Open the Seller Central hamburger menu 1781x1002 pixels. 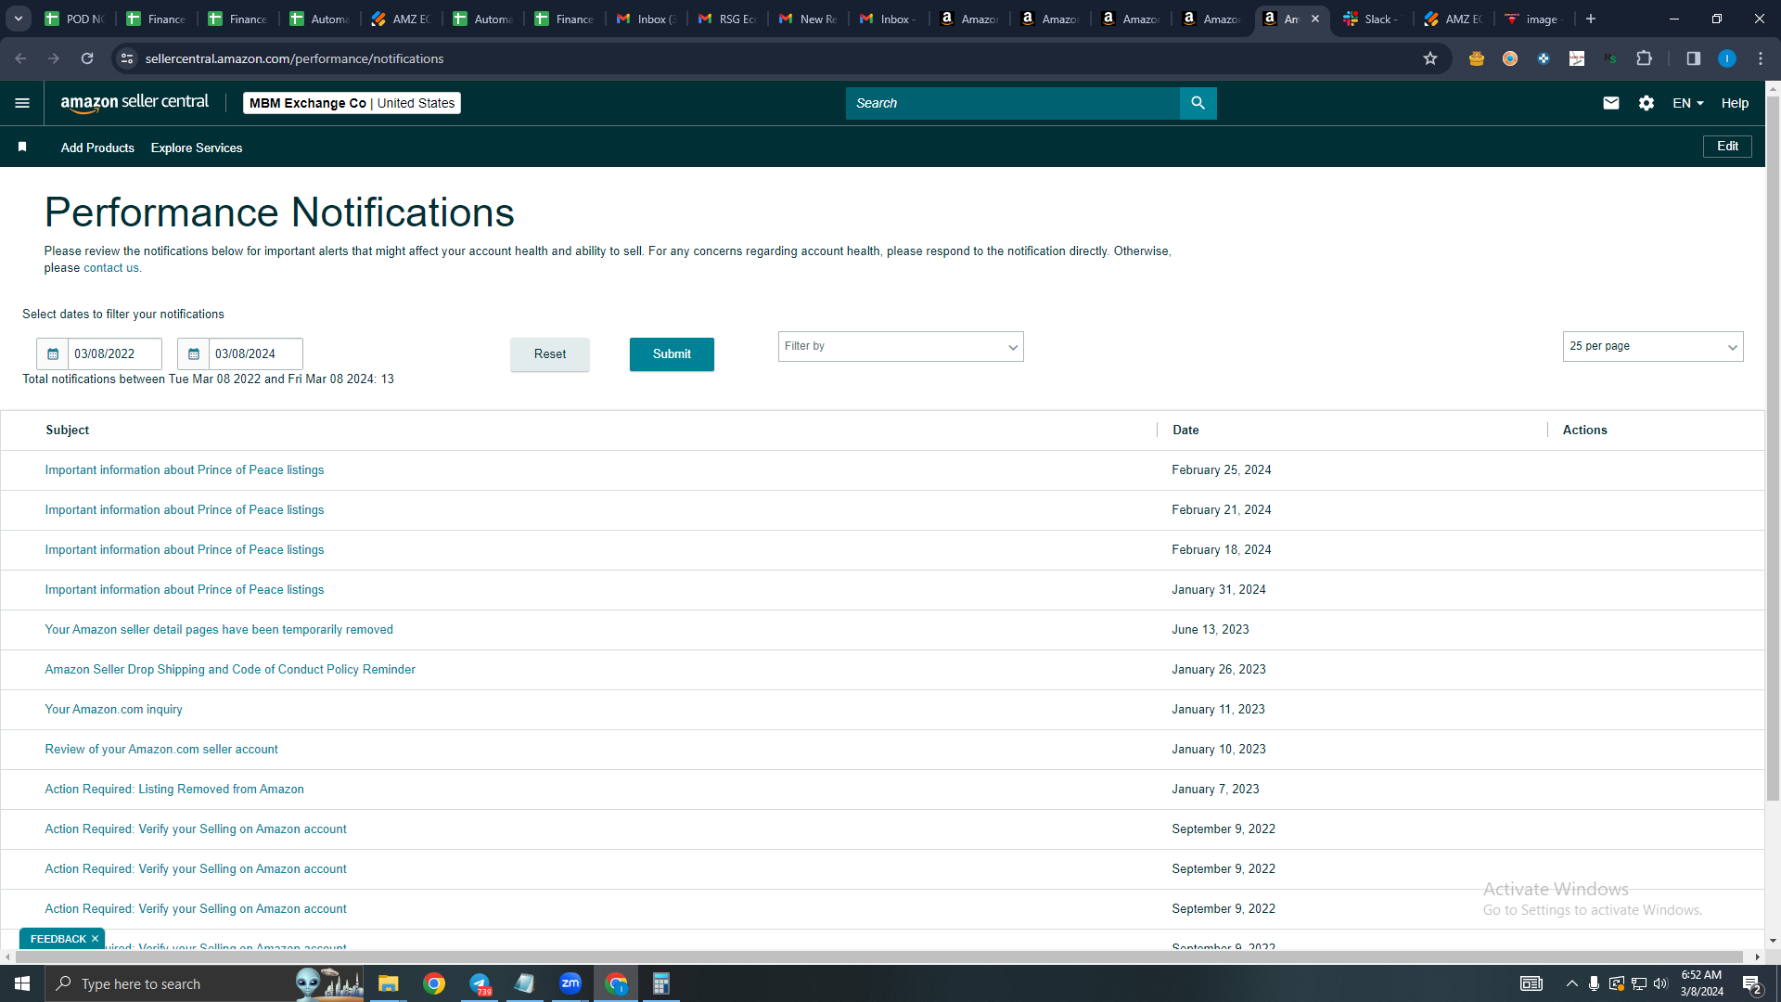coord(22,103)
